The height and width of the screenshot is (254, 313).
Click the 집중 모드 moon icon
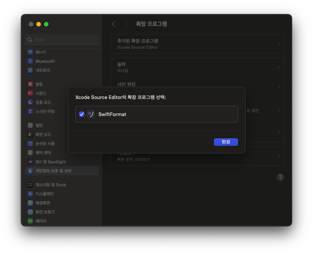tap(30, 102)
